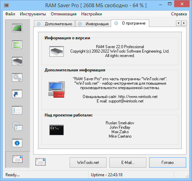Minimize the RAM Saver Pro window
The image size is (192, 181).
pyautogui.click(x=160, y=5)
